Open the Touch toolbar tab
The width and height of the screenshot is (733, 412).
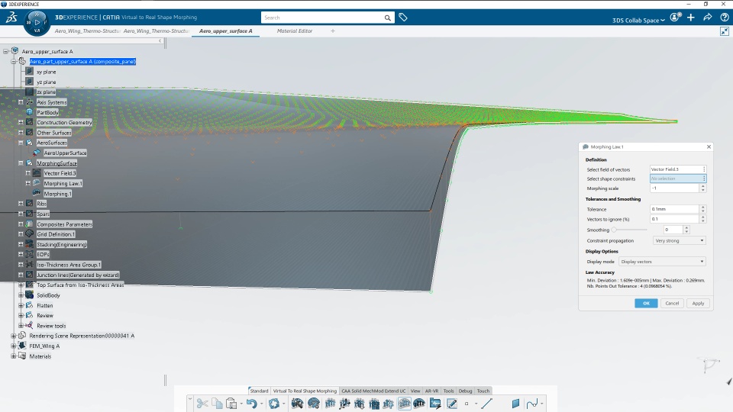click(x=483, y=391)
